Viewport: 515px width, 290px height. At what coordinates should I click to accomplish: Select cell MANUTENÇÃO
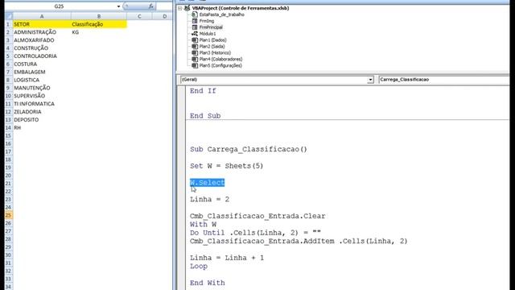(x=42, y=88)
